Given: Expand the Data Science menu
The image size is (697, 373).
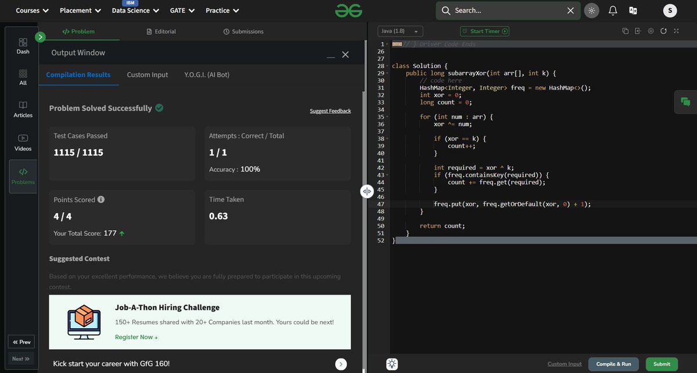Looking at the screenshot, I should pyautogui.click(x=134, y=10).
